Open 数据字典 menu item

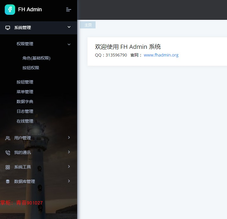pos(25,102)
